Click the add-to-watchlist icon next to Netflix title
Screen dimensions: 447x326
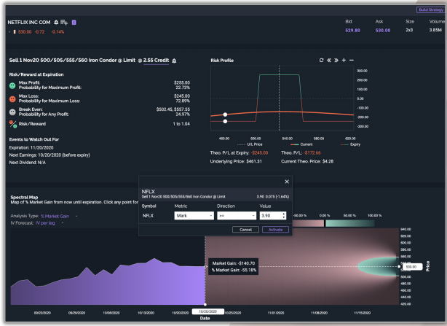click(x=65, y=23)
